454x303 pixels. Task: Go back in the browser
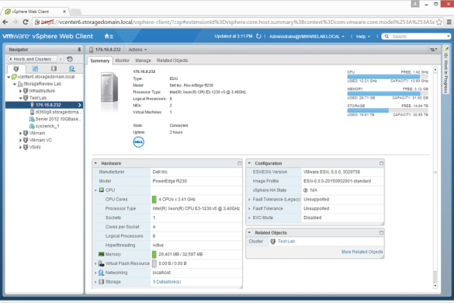[5, 22]
